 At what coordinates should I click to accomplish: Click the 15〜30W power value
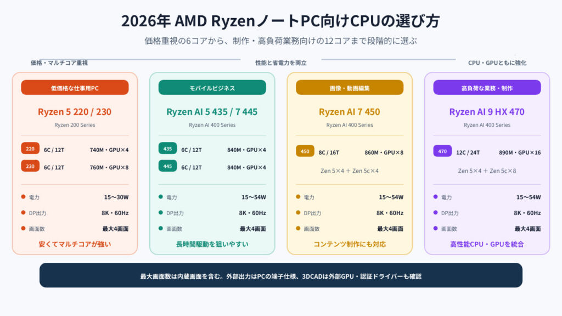pyautogui.click(x=116, y=197)
